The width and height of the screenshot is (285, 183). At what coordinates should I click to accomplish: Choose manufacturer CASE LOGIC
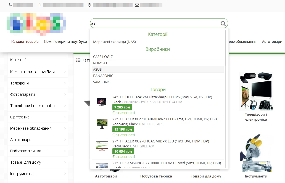point(158,57)
